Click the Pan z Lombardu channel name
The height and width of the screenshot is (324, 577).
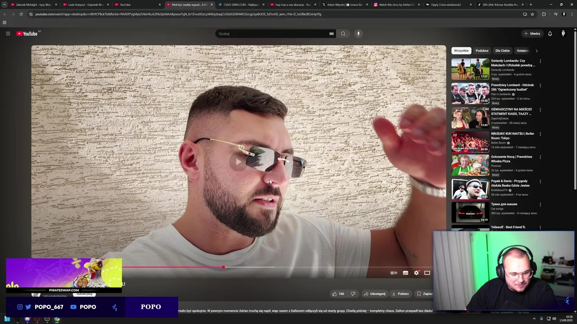(501, 94)
